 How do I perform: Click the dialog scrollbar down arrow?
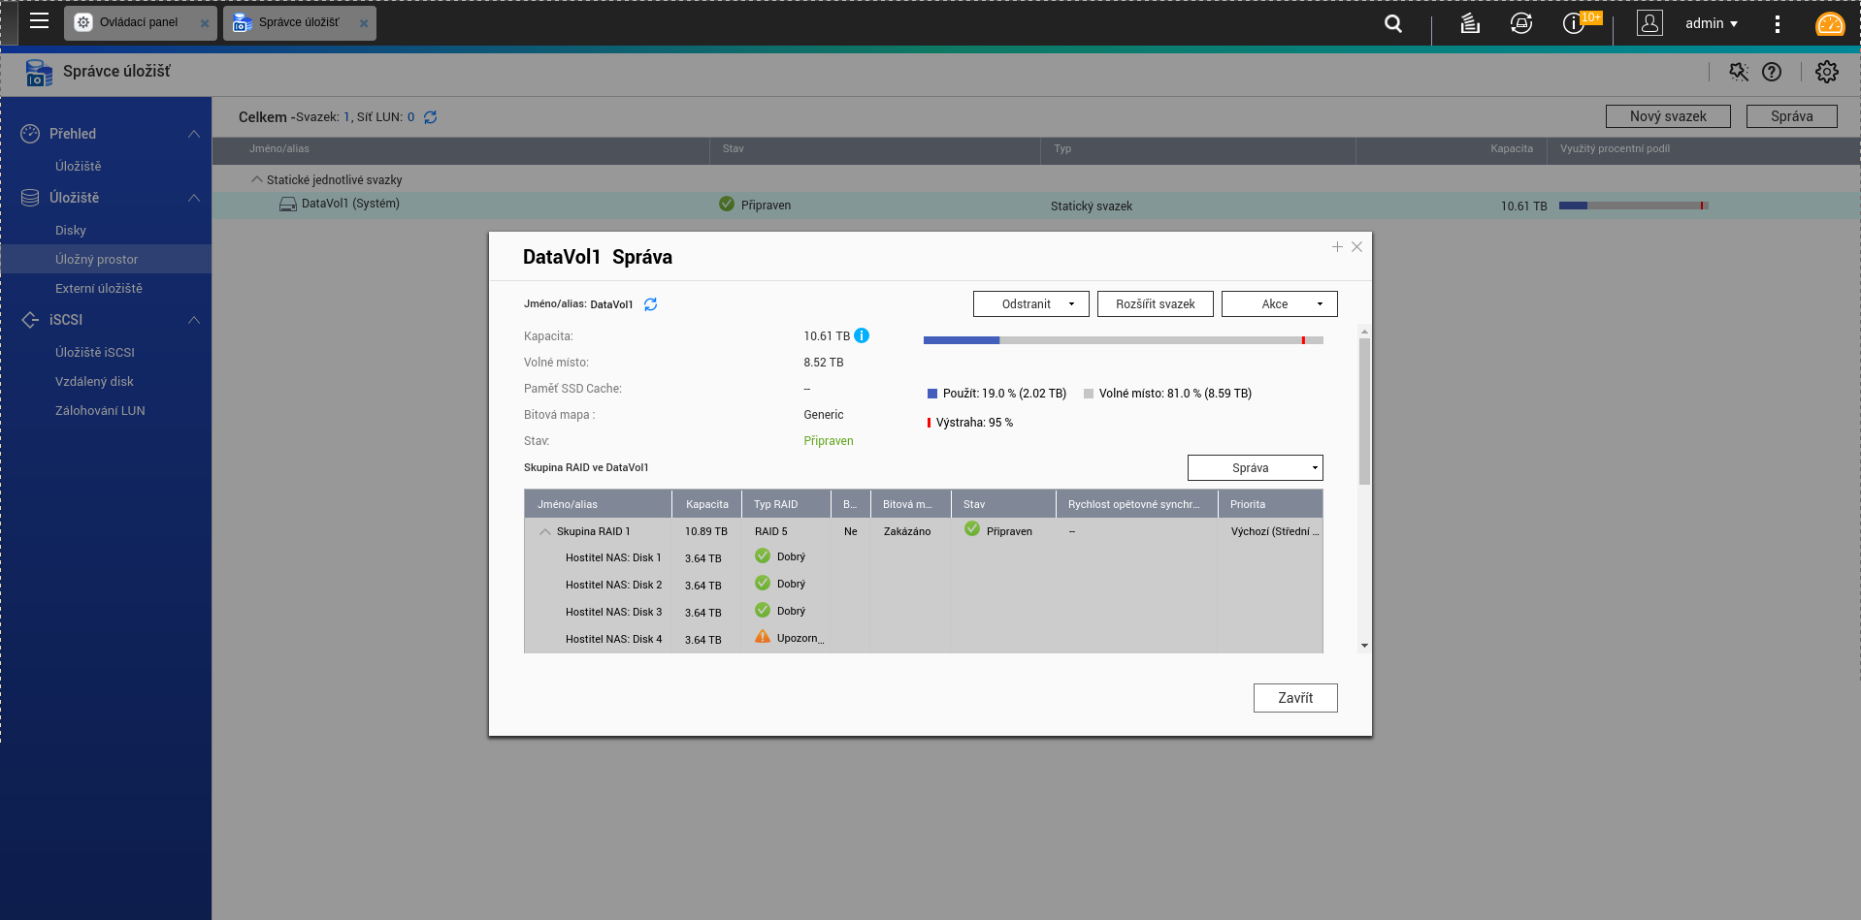(1364, 646)
